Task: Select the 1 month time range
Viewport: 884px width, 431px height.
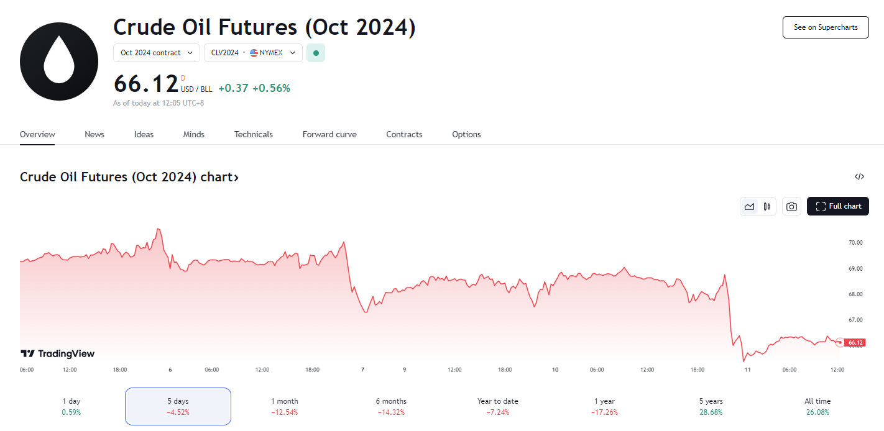Action: 285,406
